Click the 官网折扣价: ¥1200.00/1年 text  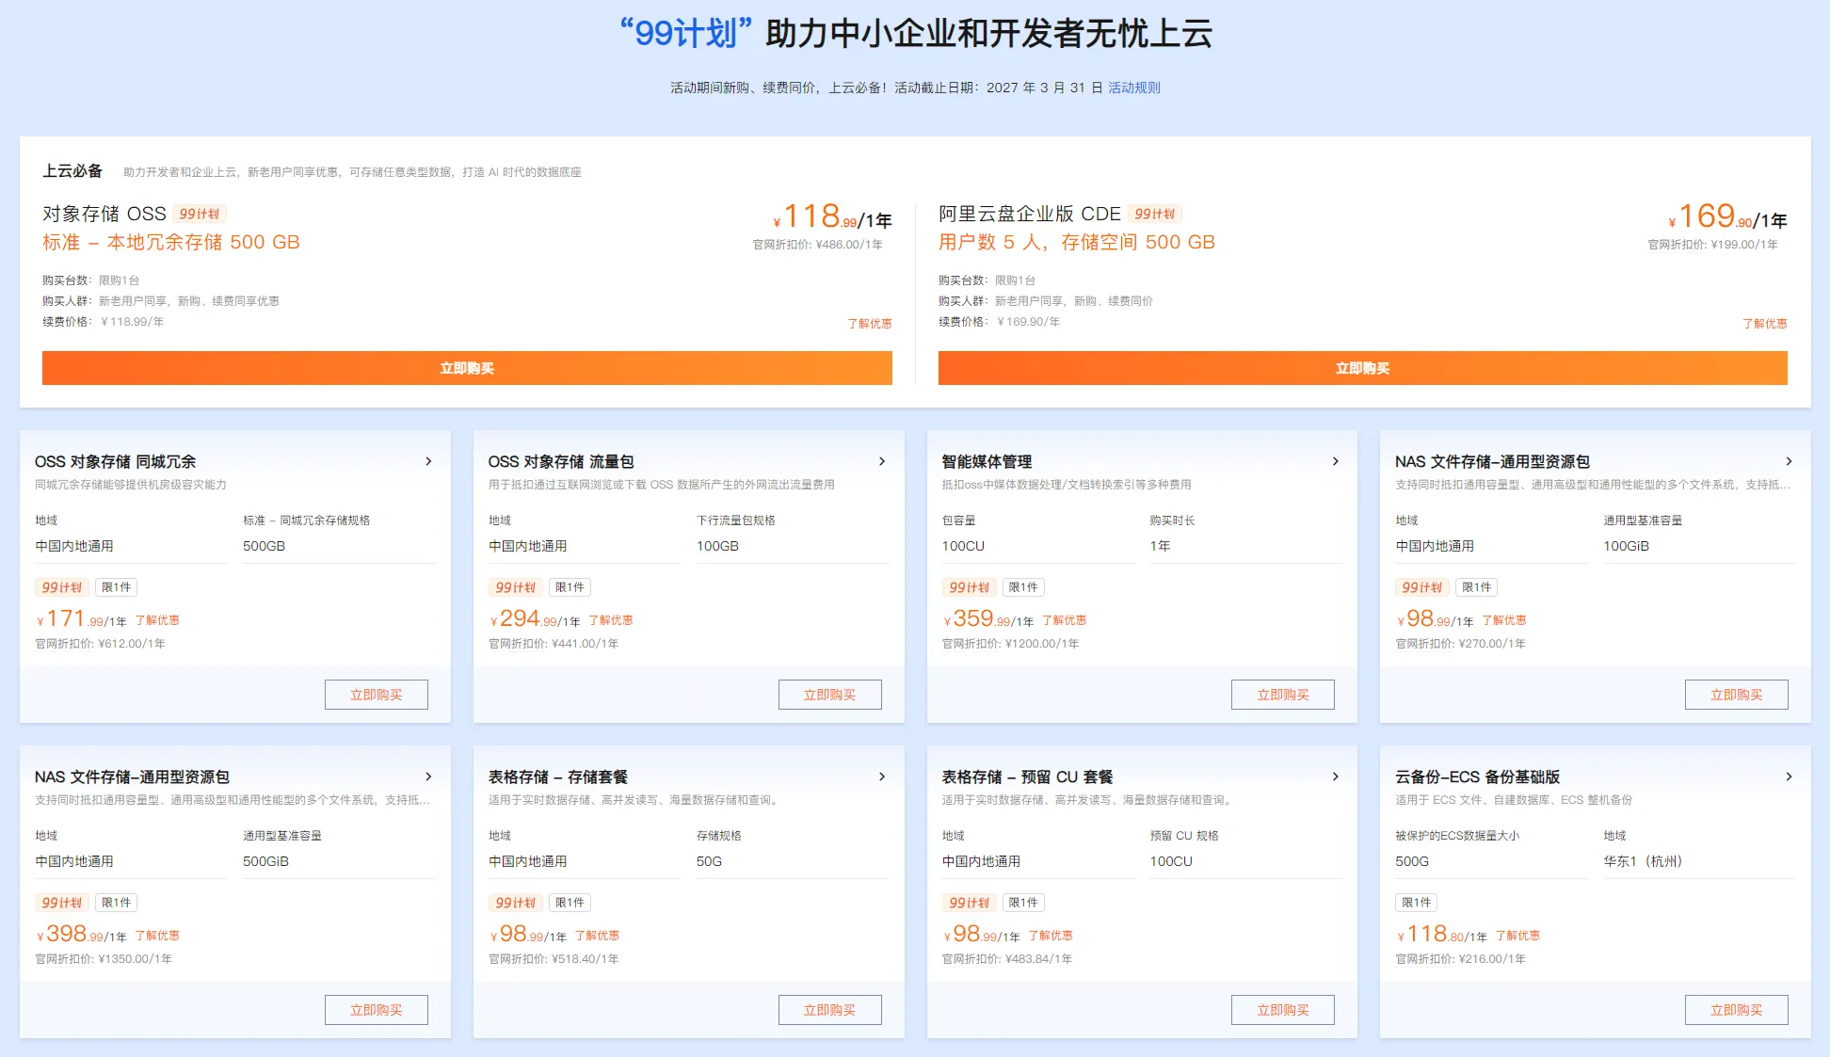point(1010,644)
